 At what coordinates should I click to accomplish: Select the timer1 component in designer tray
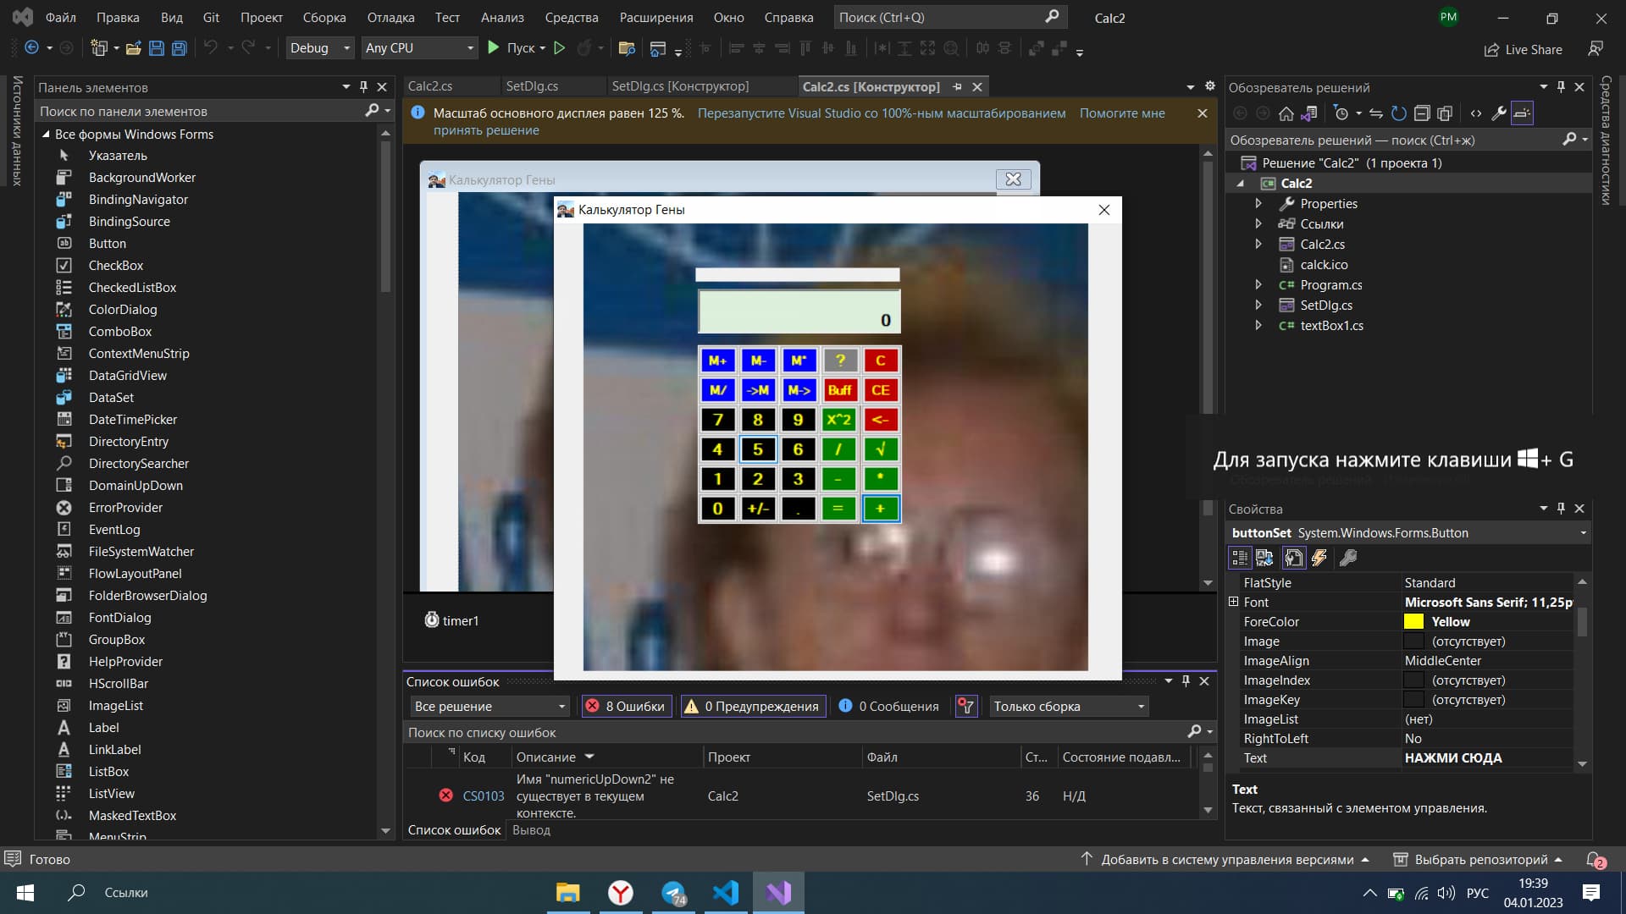coord(452,620)
